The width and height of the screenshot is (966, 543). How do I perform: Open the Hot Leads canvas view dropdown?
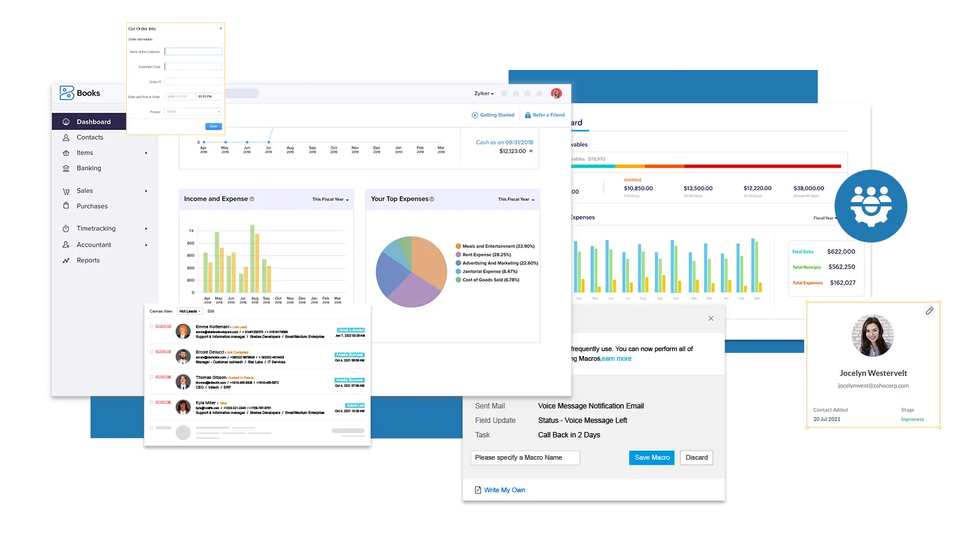[190, 311]
